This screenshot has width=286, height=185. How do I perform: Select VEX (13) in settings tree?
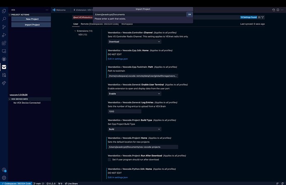82,35
